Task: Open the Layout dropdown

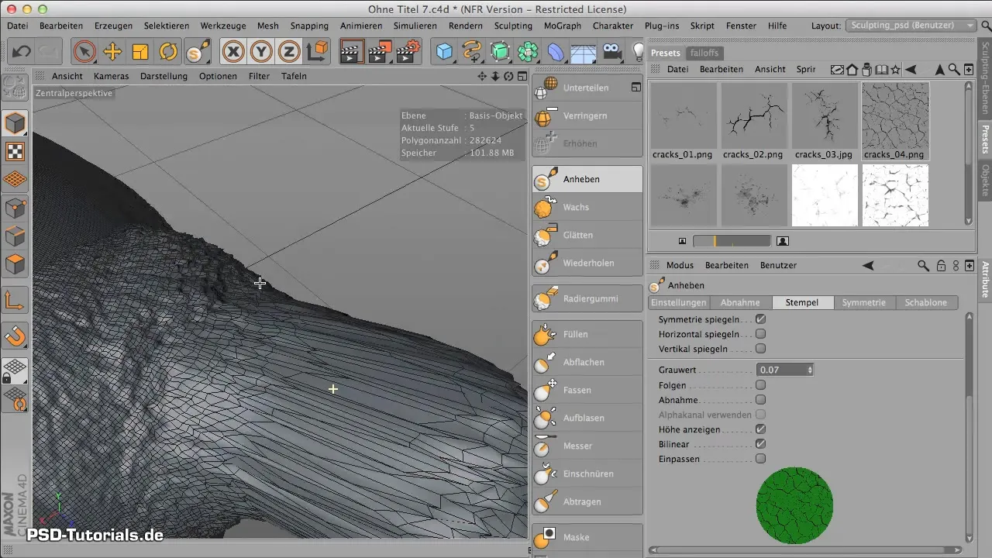Action: (x=910, y=26)
